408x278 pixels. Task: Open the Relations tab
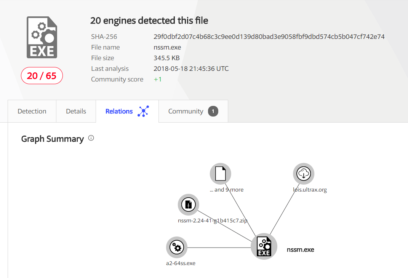coord(119,111)
